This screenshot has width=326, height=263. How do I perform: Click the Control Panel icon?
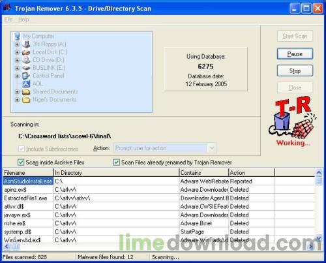[26, 76]
